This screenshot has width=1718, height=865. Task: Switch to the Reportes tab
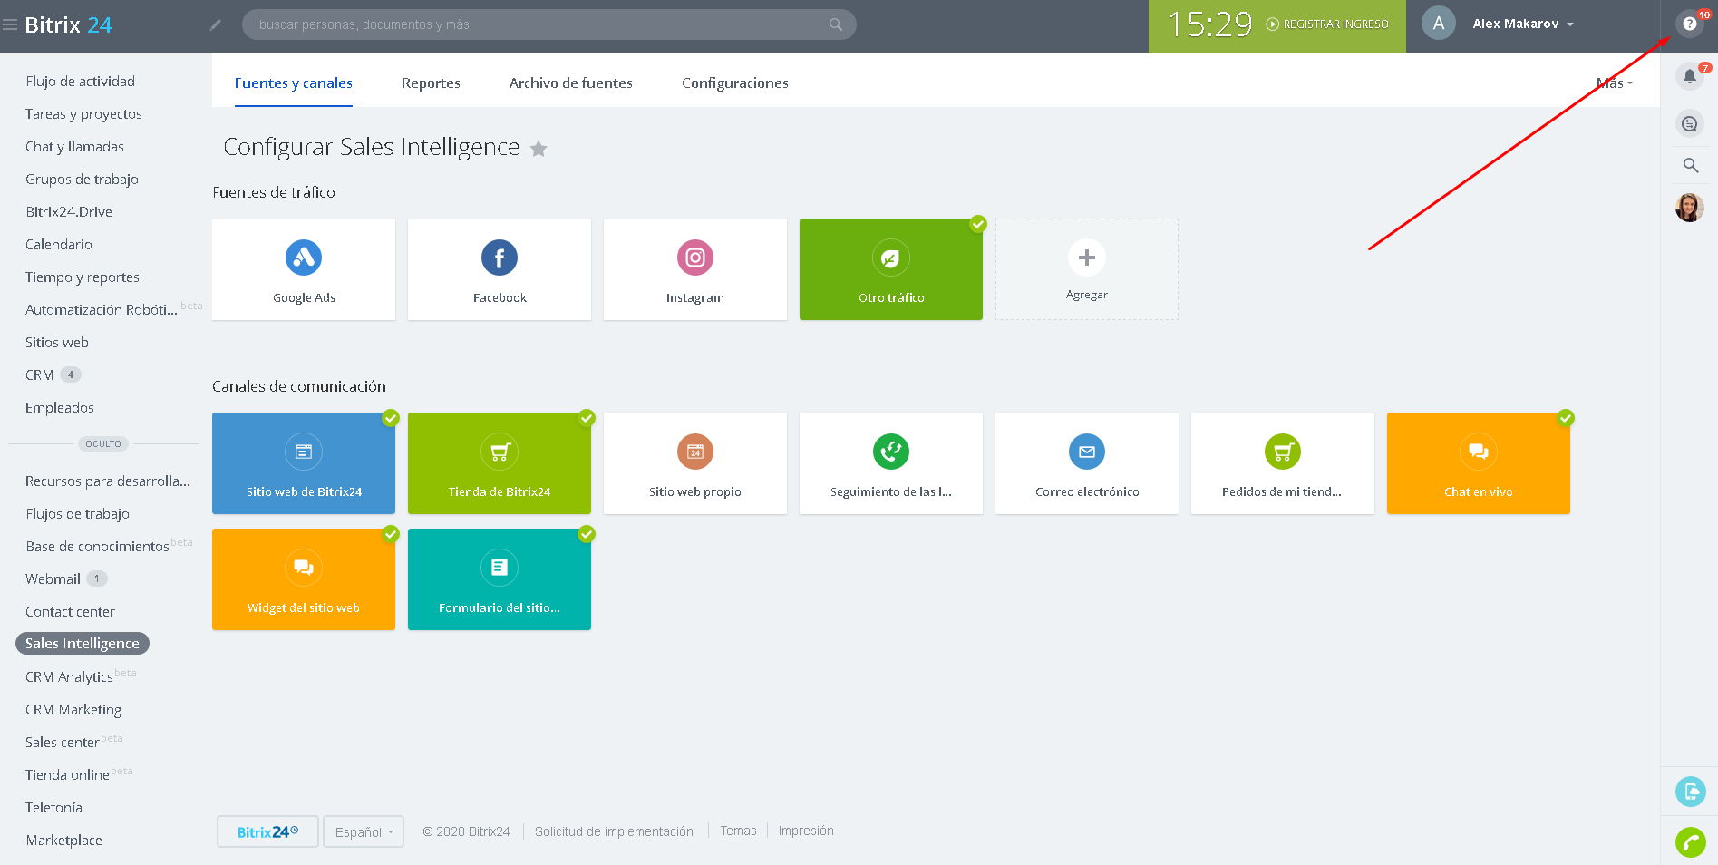click(x=431, y=83)
